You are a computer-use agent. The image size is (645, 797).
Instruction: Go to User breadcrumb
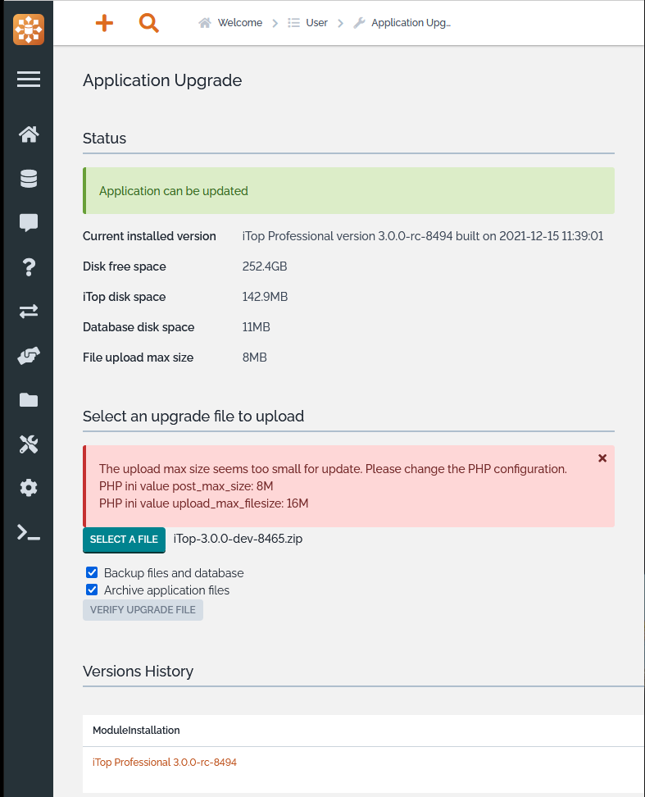pyautogui.click(x=316, y=23)
